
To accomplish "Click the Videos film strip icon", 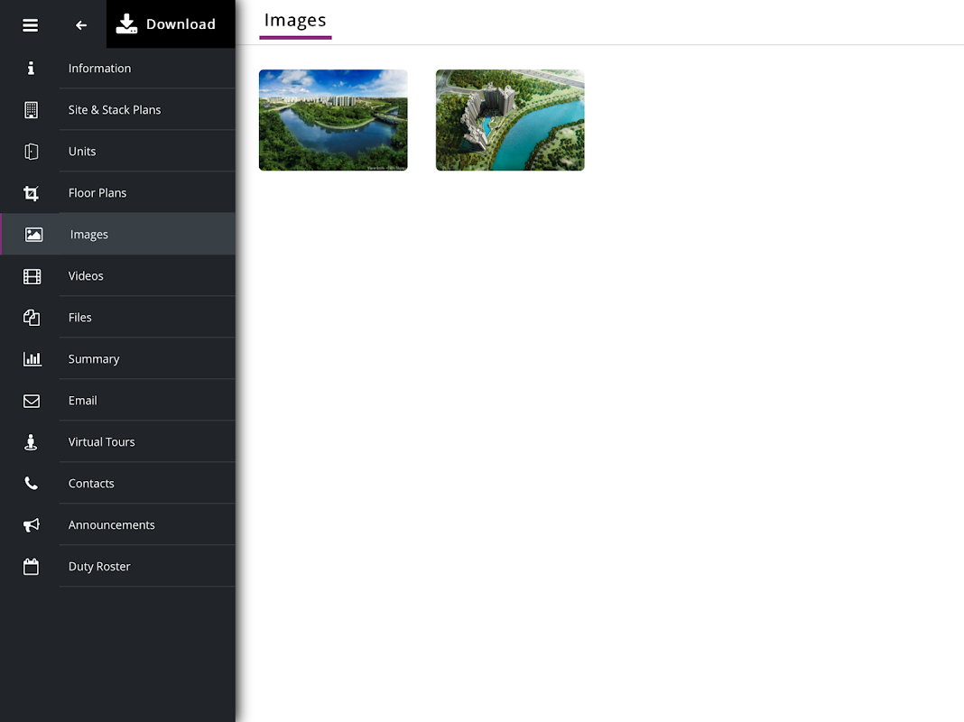I will click(x=32, y=276).
